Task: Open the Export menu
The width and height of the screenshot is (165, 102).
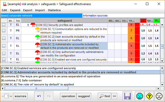Action: point(28,10)
